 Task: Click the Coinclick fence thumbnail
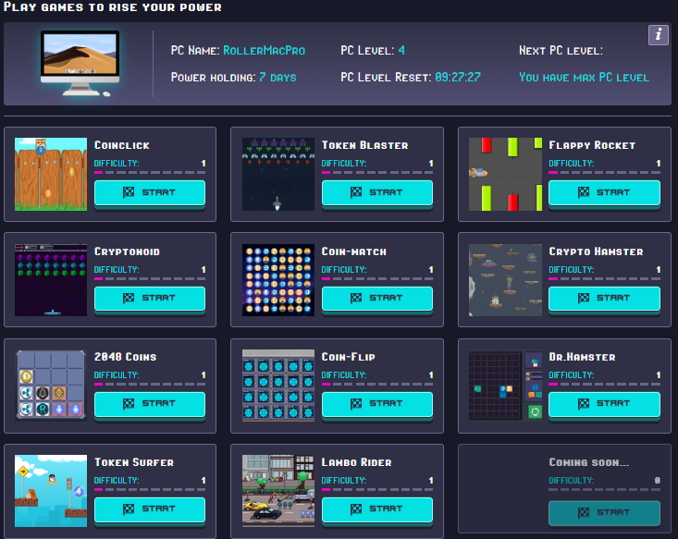pos(50,174)
